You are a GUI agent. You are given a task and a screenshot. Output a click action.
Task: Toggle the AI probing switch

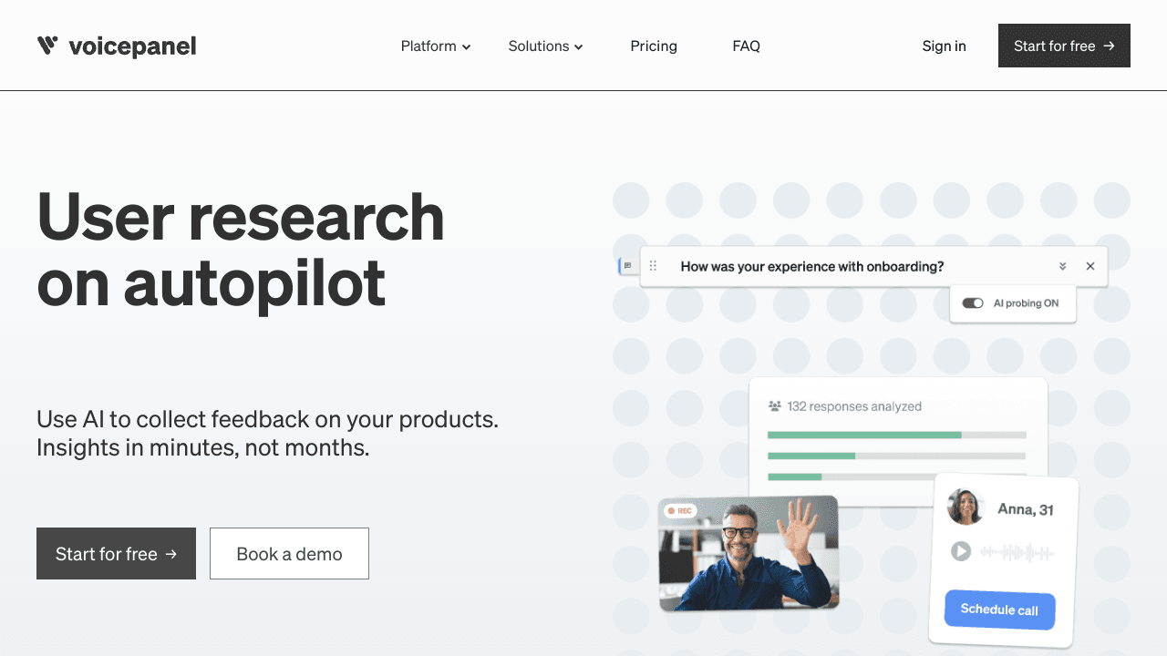973,303
